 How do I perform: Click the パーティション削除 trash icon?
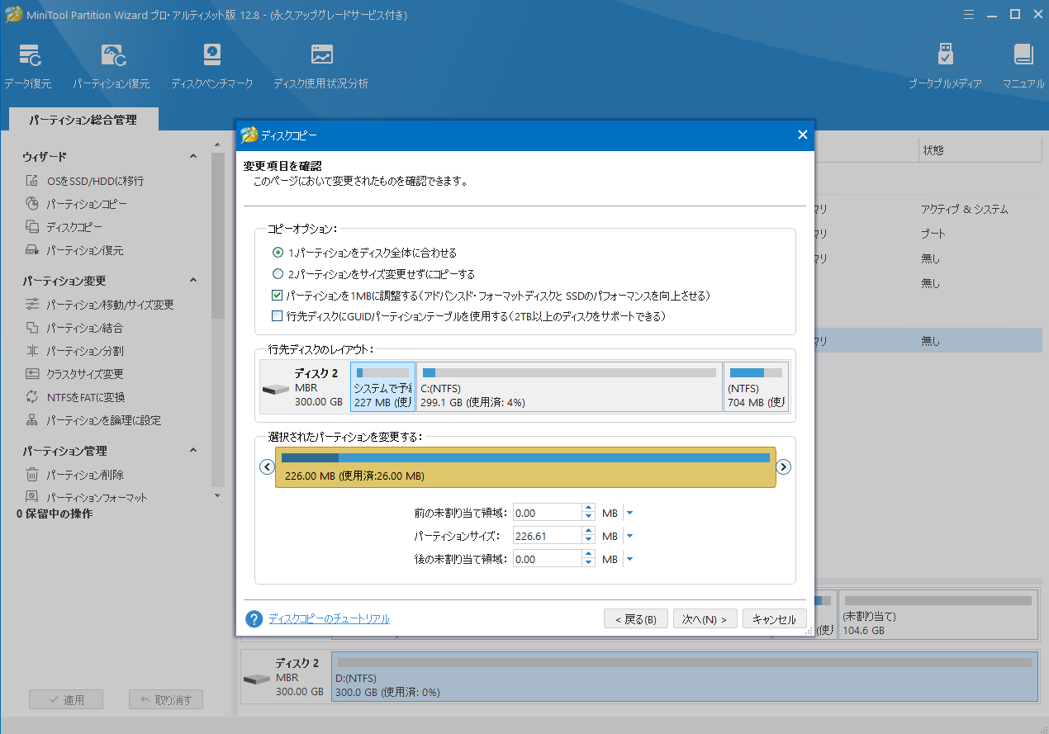click(32, 475)
